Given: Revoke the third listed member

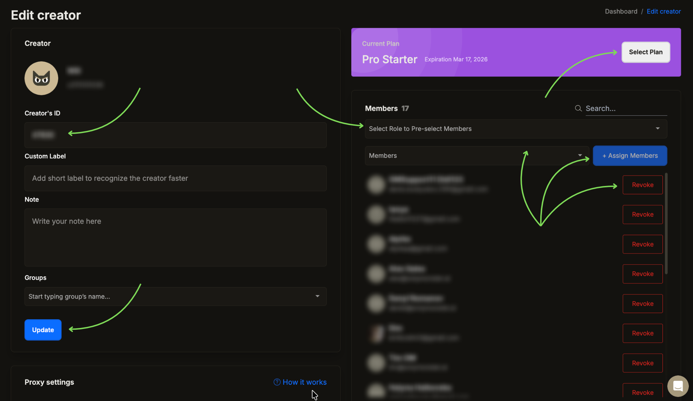Looking at the screenshot, I should click(642, 244).
